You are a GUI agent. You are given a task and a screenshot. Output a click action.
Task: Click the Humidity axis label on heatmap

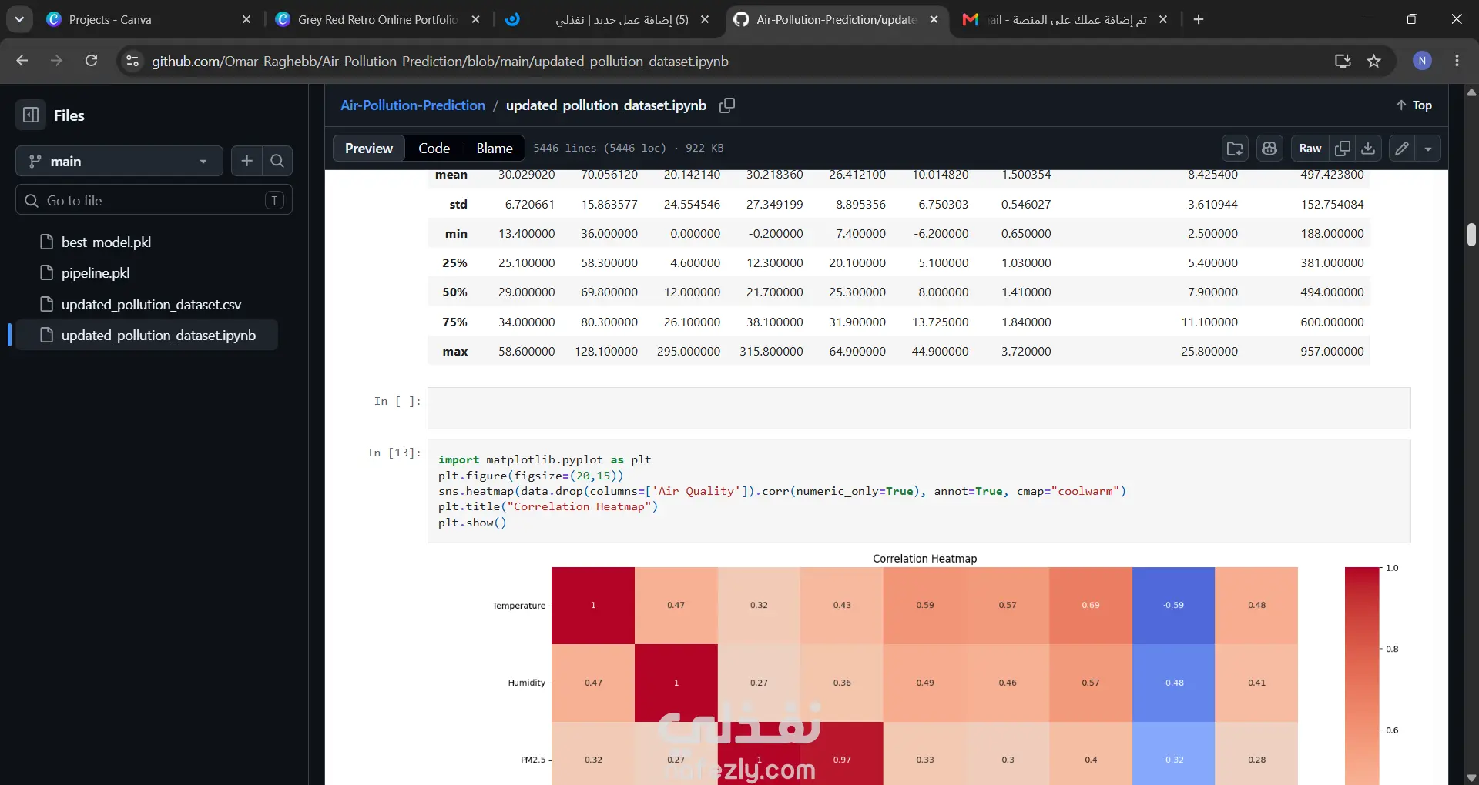[526, 683]
